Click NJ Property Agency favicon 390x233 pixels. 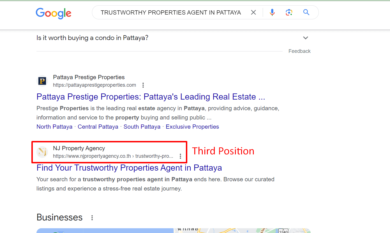pos(42,152)
